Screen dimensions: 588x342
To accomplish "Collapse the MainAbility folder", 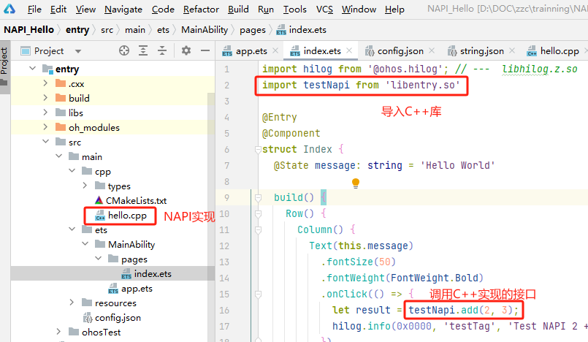I will tap(85, 244).
